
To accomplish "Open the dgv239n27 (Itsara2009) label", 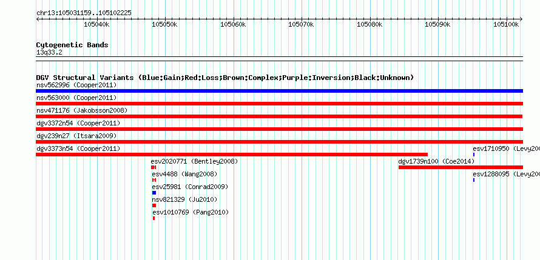I will 76,136.
